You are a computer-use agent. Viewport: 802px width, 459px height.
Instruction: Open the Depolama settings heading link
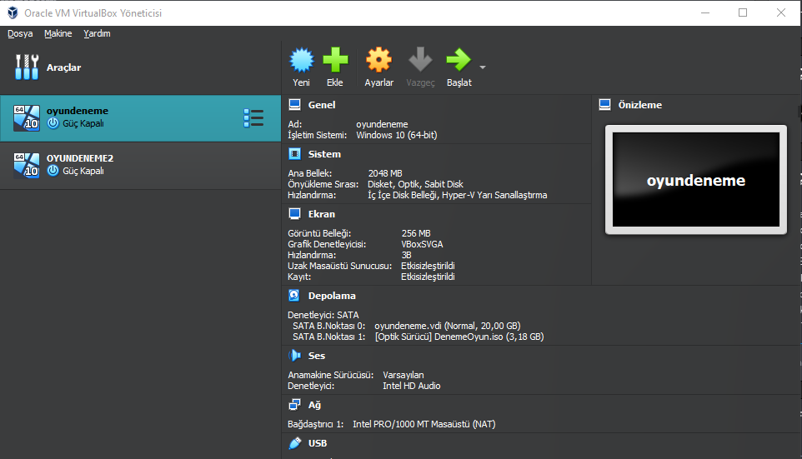click(x=332, y=296)
